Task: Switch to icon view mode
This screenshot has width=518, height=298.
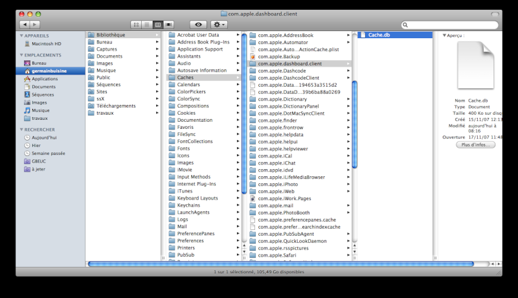Action: (136, 25)
